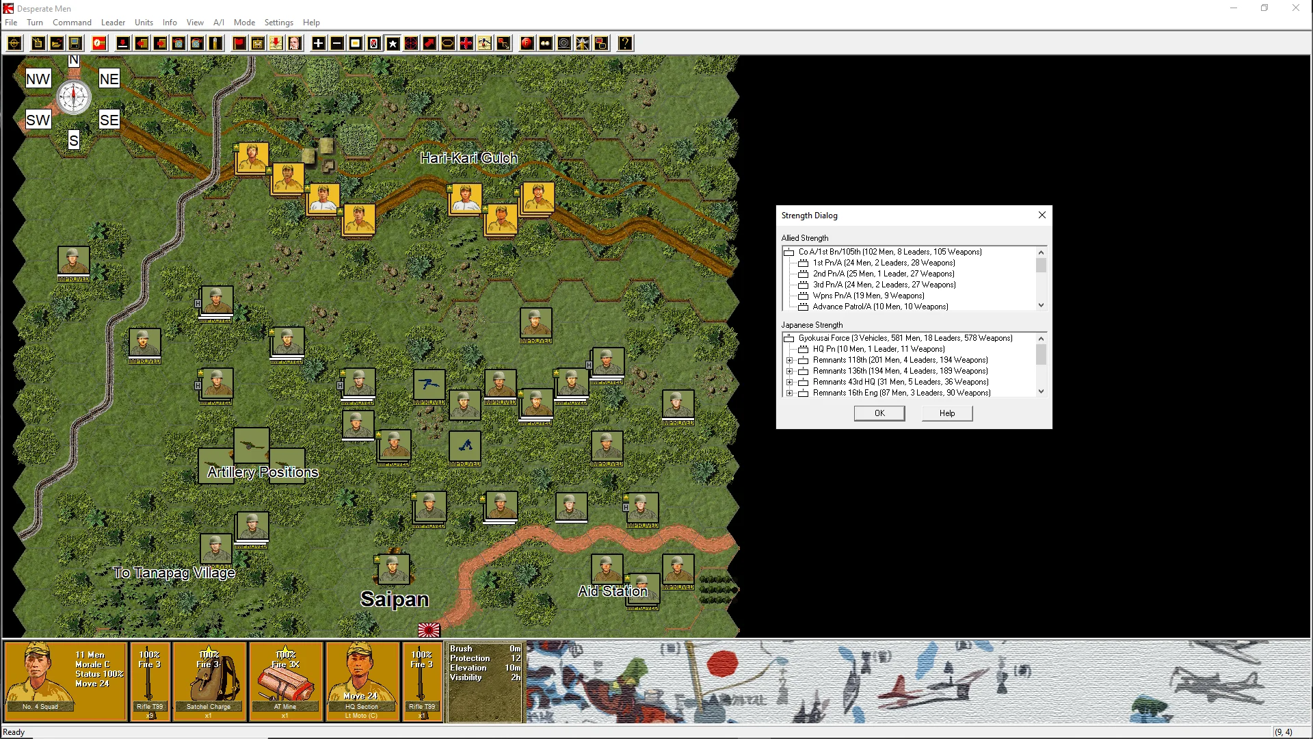The image size is (1313, 739).
Task: Click the plus zoom in toolbar icon
Action: [319, 44]
